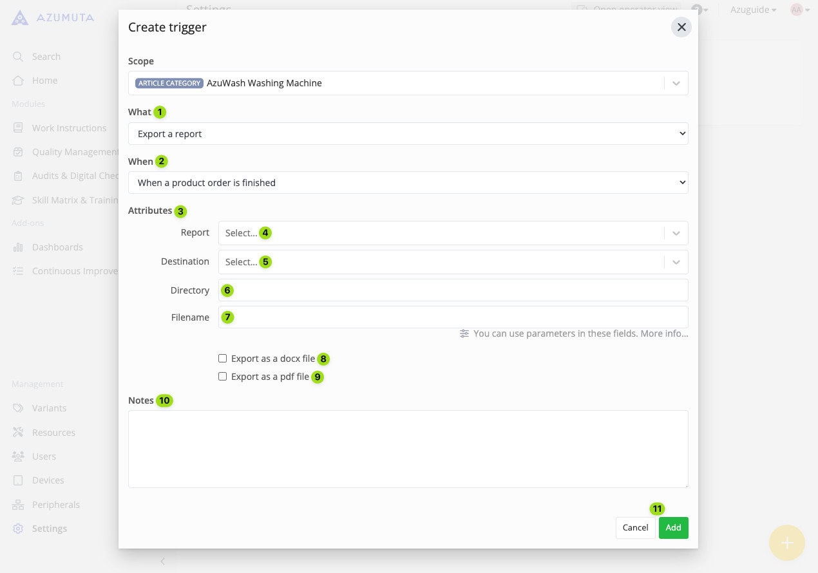Open the When dropdown selector
Screen dimensions: 818x573
(408, 183)
